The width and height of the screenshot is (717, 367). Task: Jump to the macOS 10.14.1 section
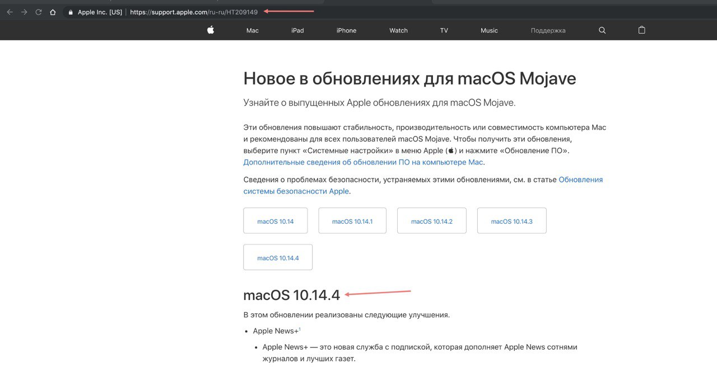click(x=352, y=220)
